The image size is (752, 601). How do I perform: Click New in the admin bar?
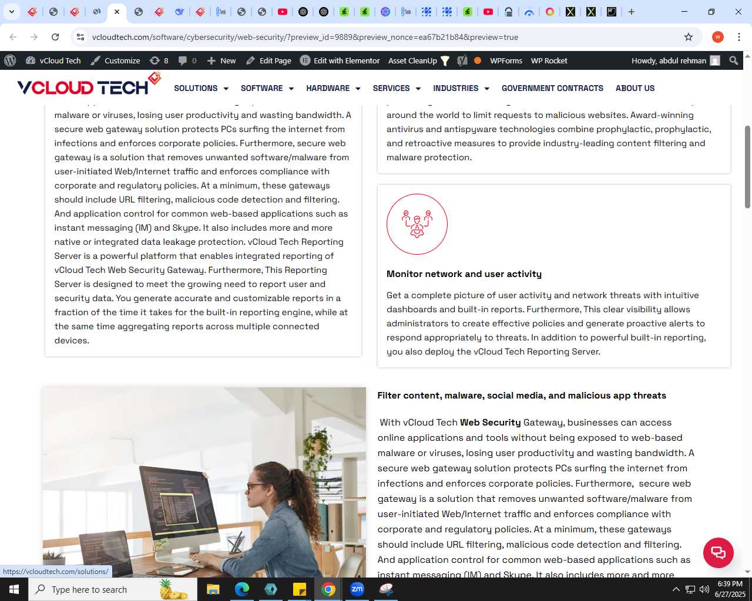221,60
